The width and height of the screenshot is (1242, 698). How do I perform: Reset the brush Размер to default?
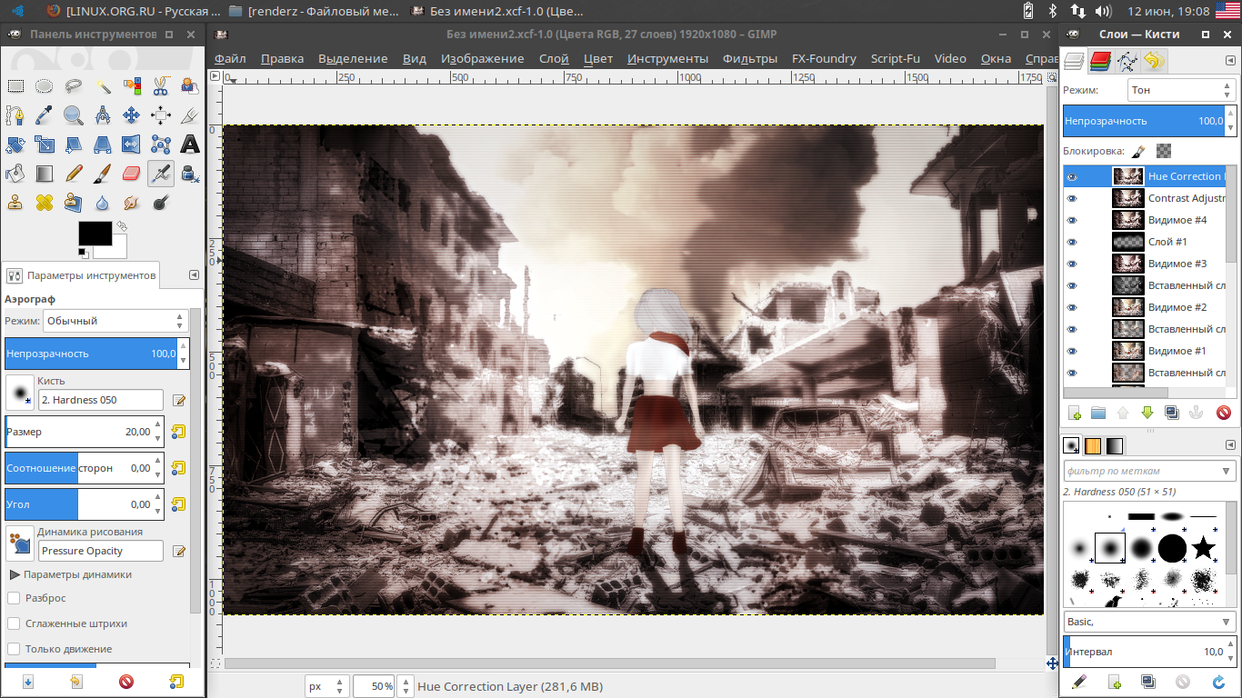pyautogui.click(x=178, y=432)
